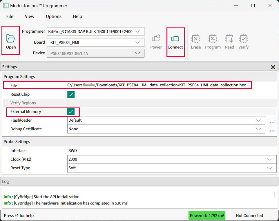Disable the External Memory checkbox
The image size is (279, 221).
point(71,112)
